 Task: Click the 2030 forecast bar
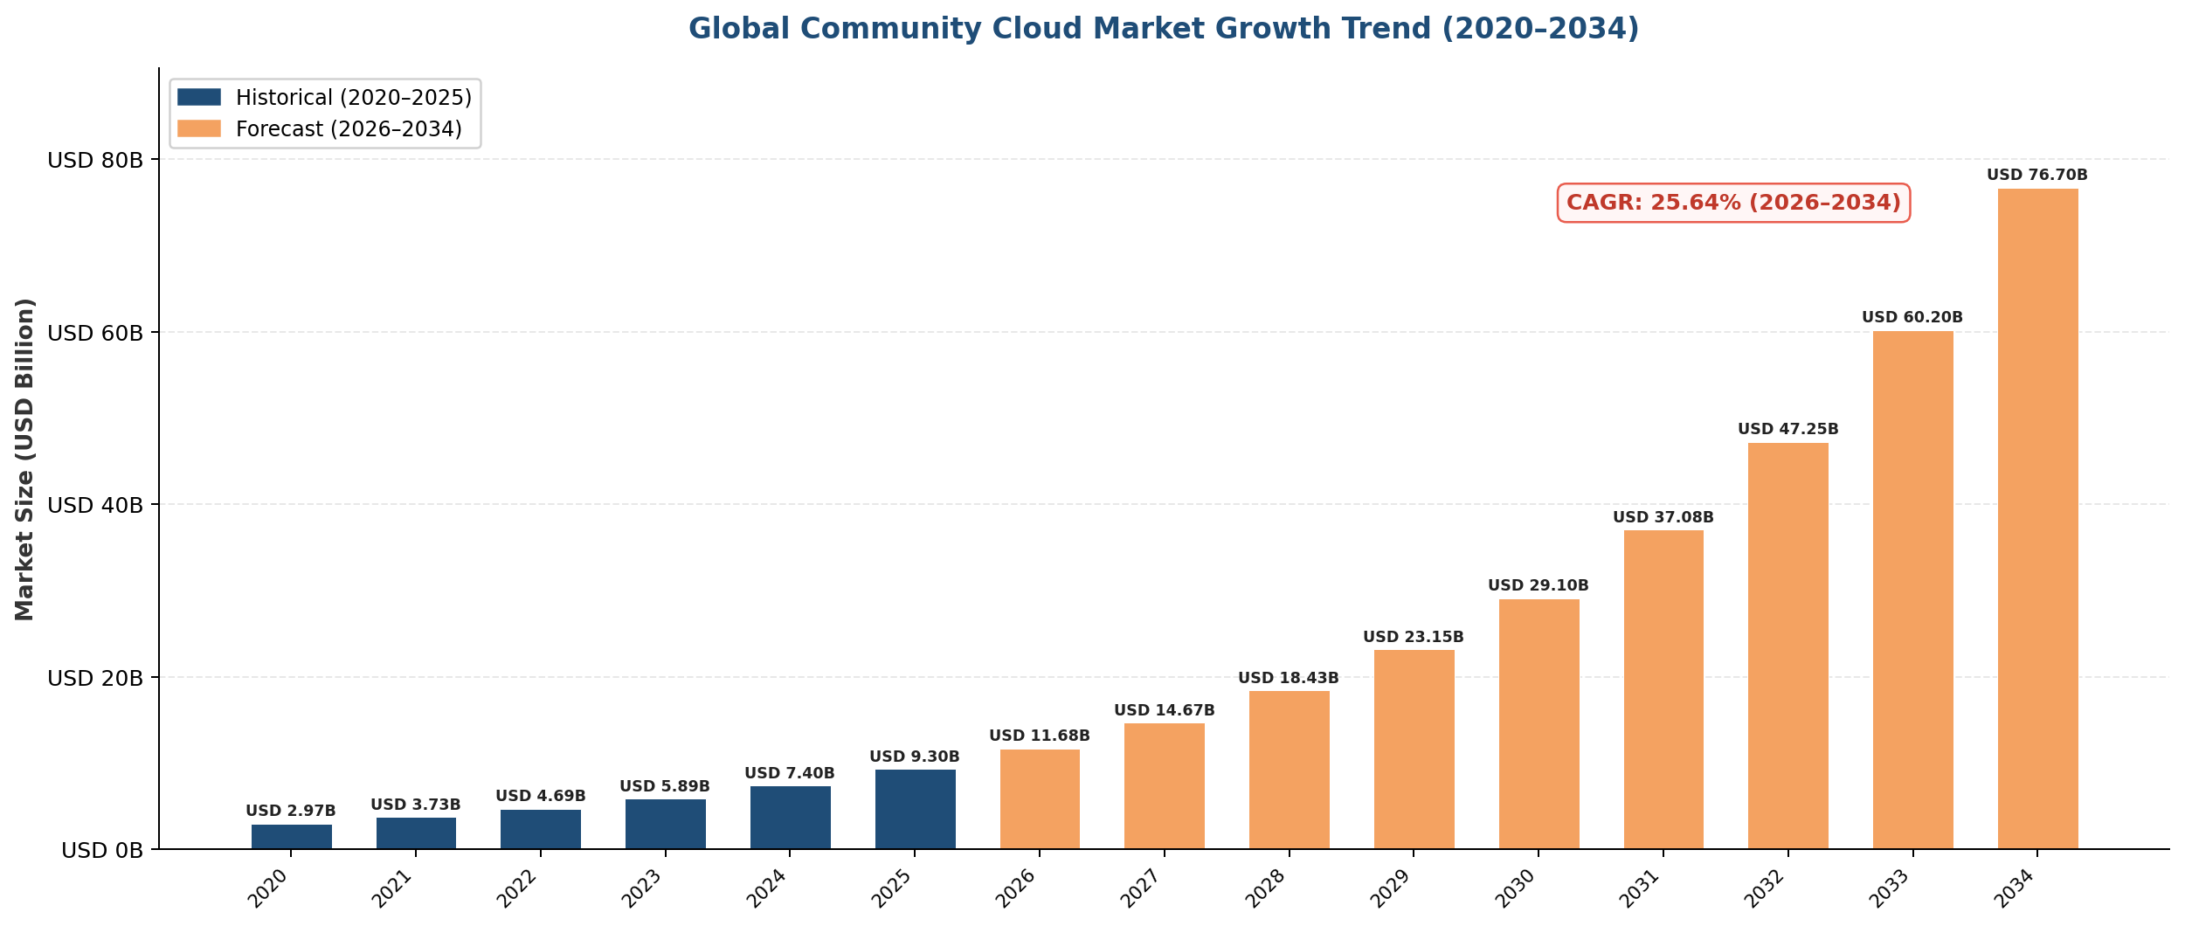[1538, 723]
